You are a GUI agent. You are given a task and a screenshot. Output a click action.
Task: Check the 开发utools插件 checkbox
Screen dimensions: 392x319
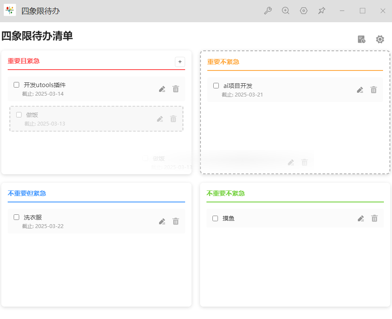[x=17, y=85]
